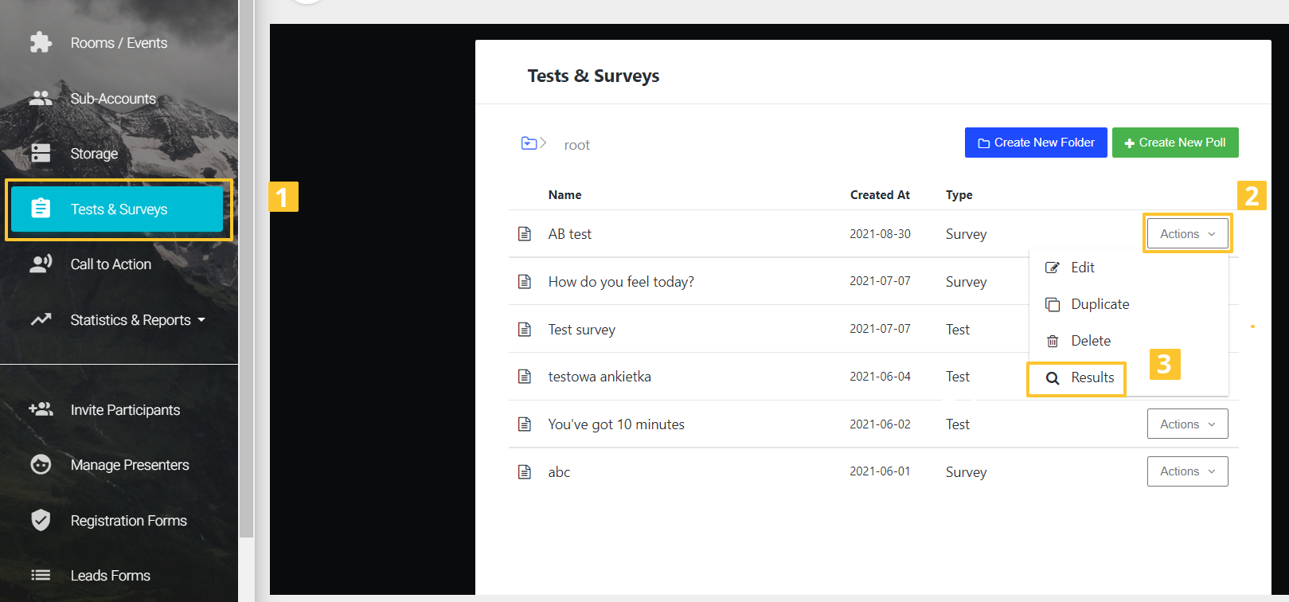Click the Test survey name
The image size is (1289, 602).
[x=581, y=330]
